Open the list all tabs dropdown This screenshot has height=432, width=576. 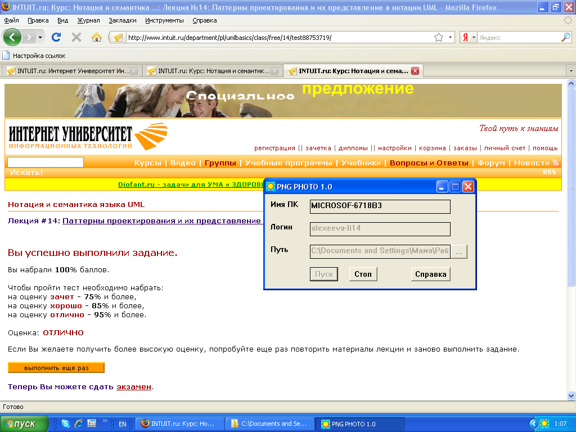point(571,70)
